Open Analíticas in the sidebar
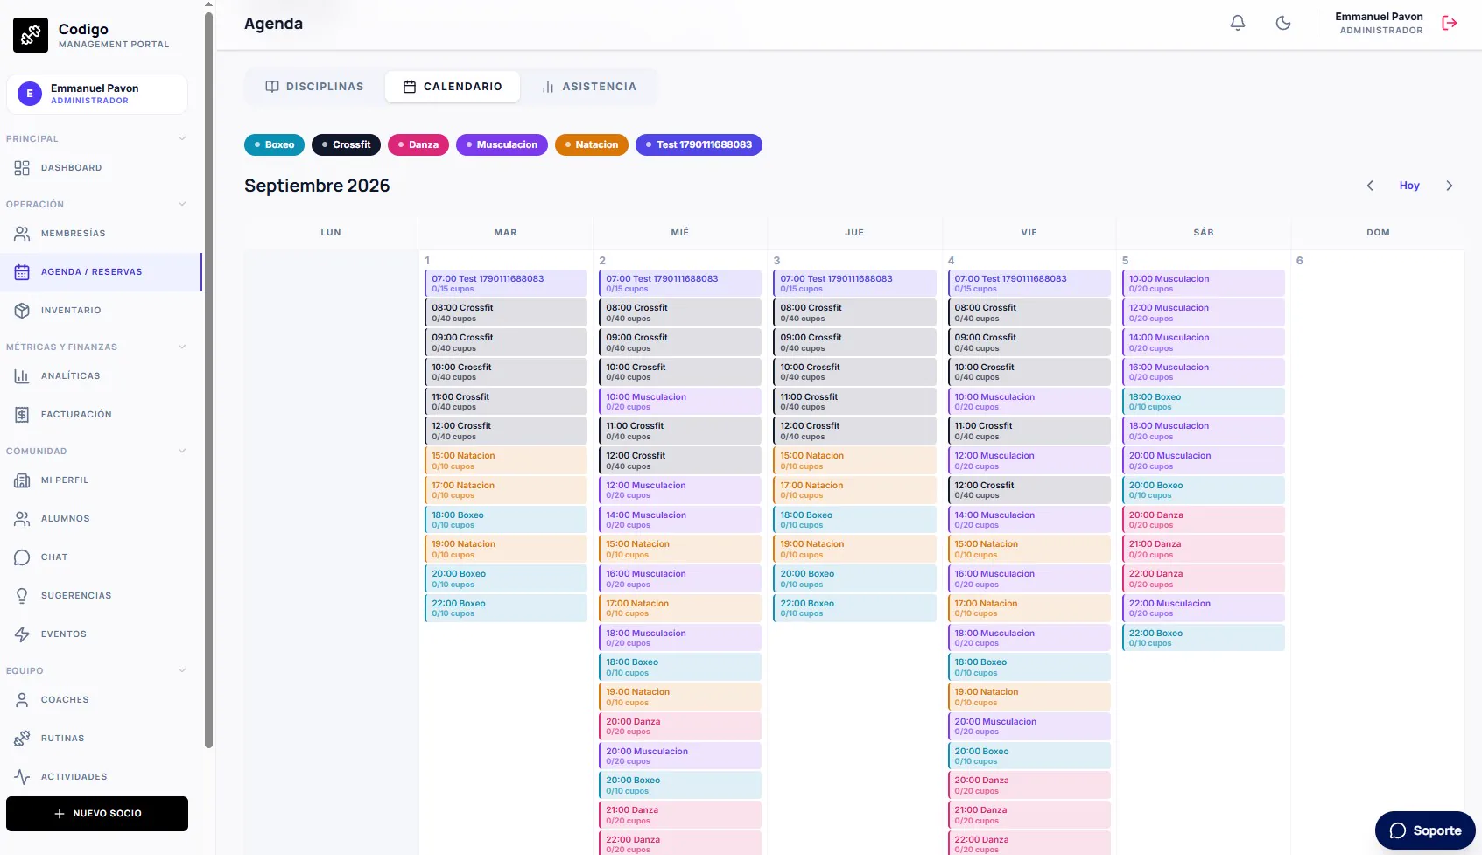This screenshot has width=1482, height=855. click(101, 376)
